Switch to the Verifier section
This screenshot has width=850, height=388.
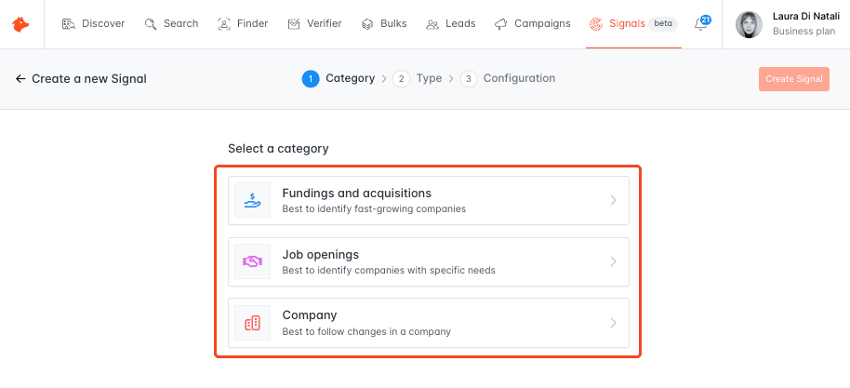314,24
